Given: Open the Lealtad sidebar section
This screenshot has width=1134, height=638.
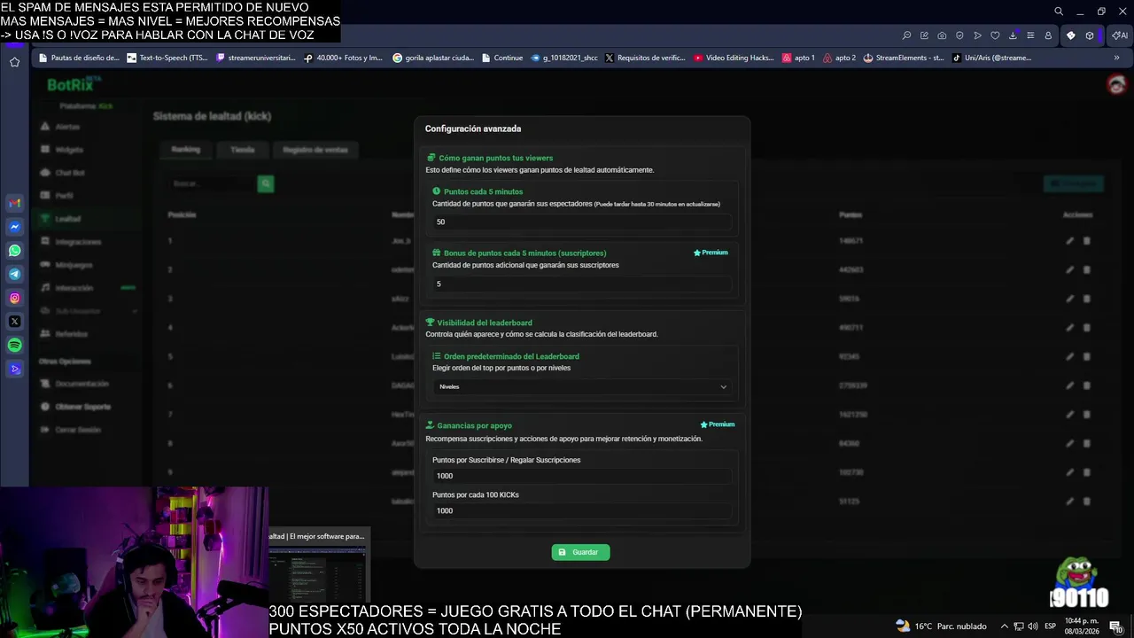Looking at the screenshot, I should click(x=67, y=219).
